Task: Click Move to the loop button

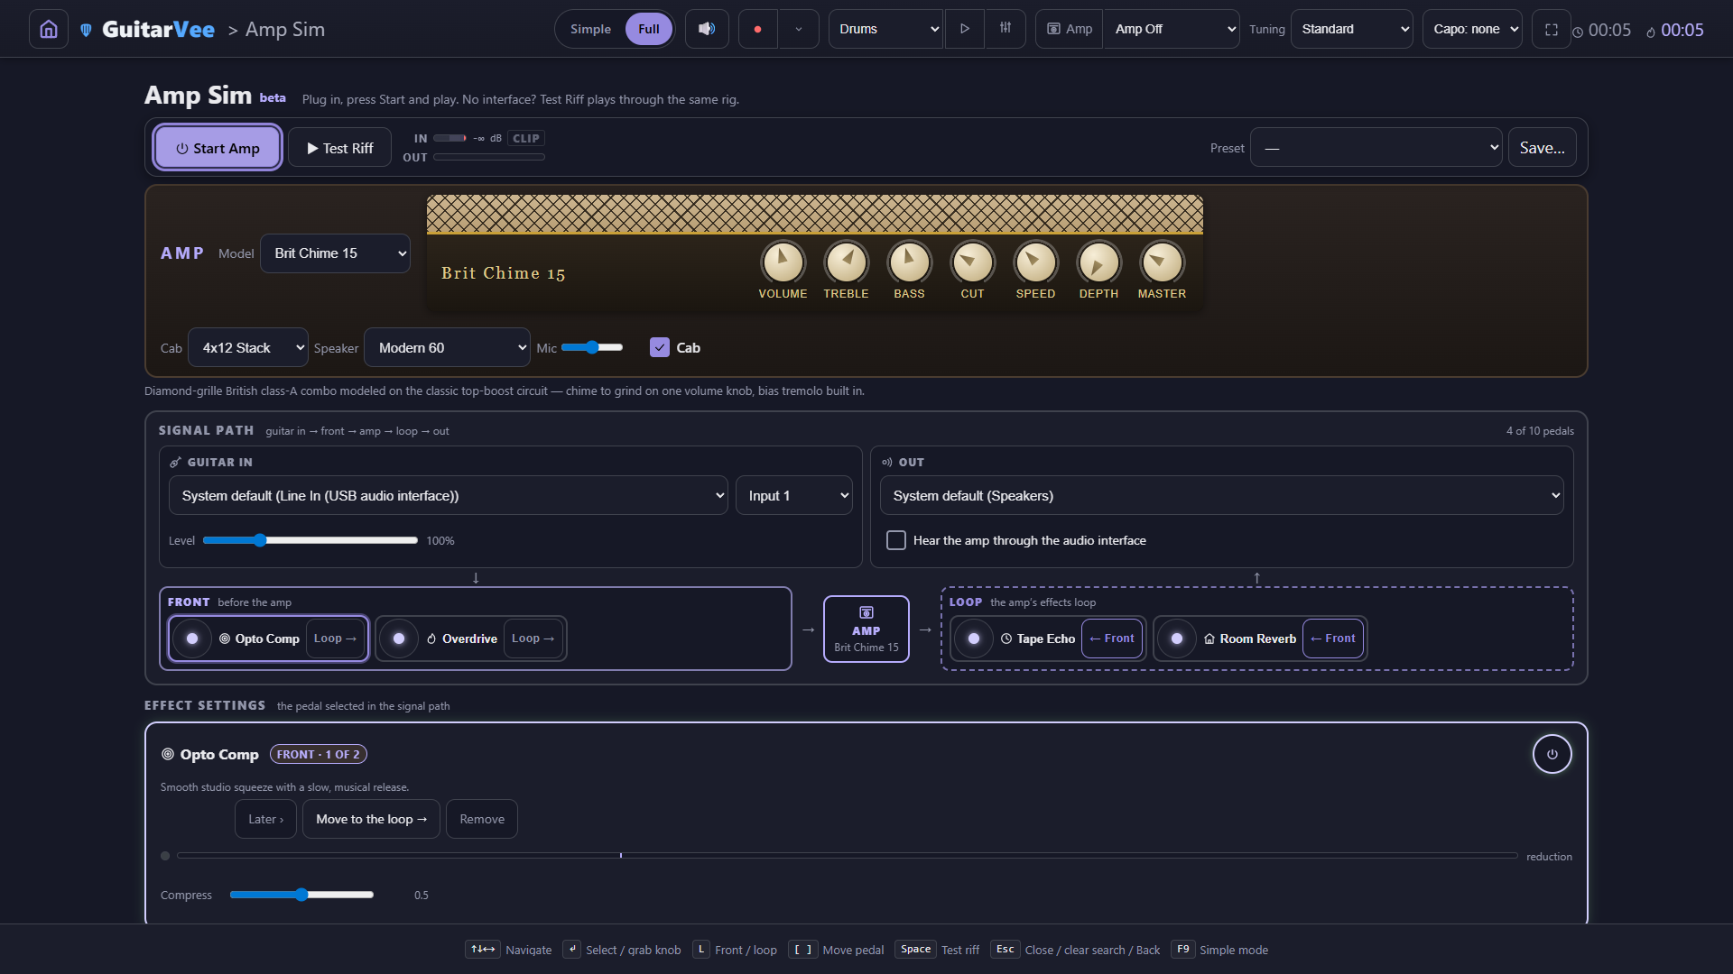Action: (371, 819)
